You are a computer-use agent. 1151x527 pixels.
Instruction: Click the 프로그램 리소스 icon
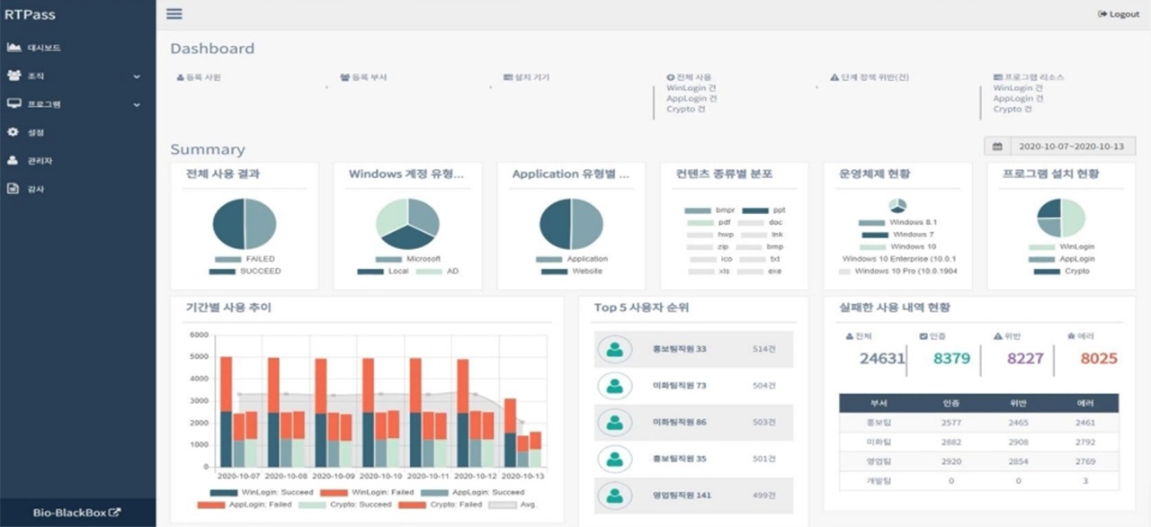point(997,77)
